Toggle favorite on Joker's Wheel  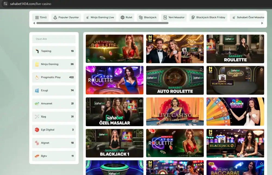[x=261, y=101]
